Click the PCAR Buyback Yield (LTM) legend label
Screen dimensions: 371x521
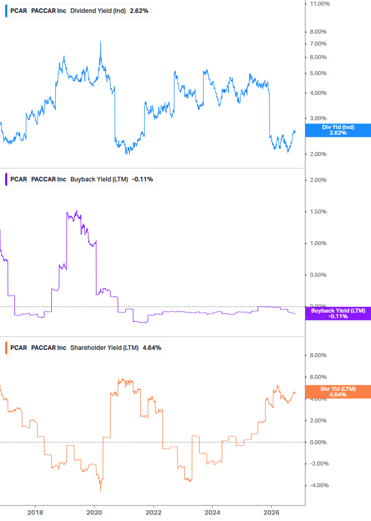(81, 179)
